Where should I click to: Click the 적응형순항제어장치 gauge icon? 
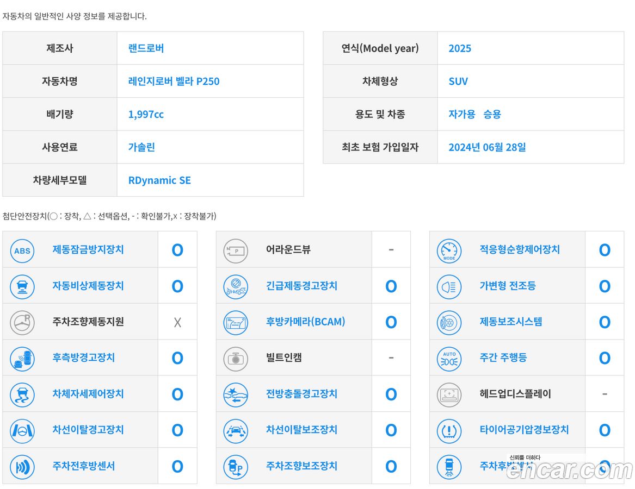click(449, 251)
